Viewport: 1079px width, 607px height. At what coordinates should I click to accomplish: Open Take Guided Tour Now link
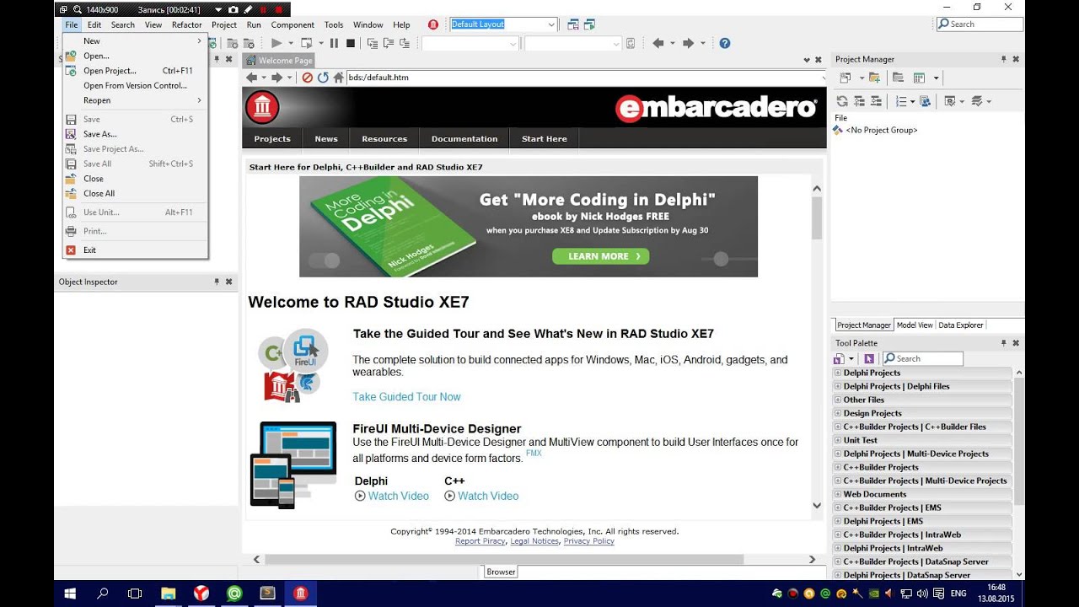406,397
